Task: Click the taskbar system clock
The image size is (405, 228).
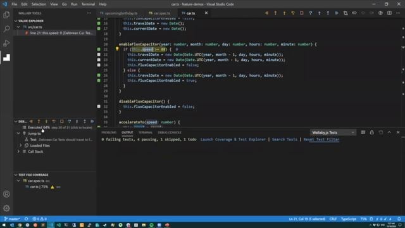Action: pyautogui.click(x=391, y=225)
